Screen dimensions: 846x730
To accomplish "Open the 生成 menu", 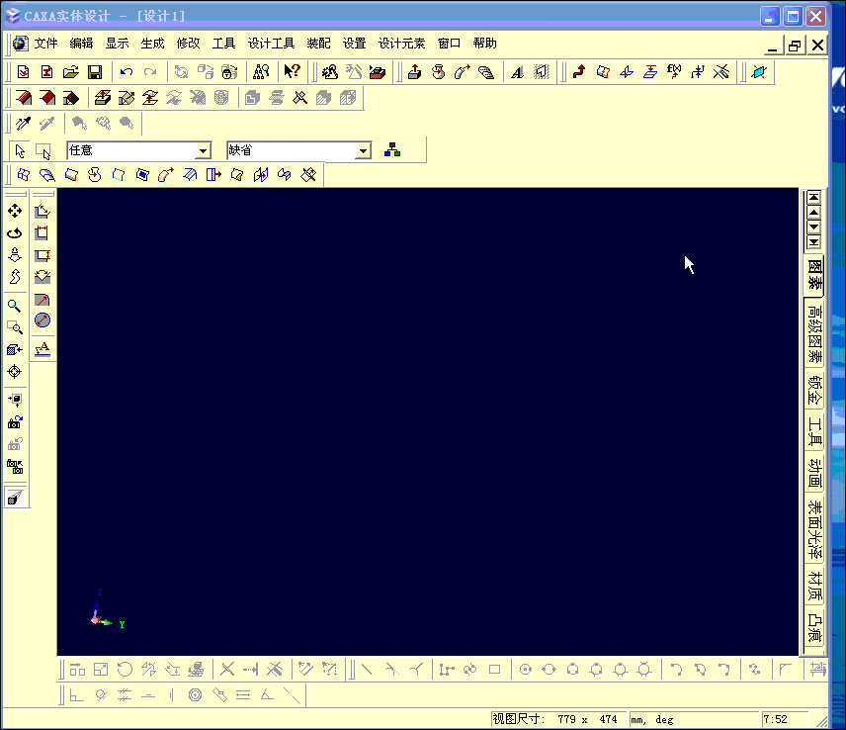I will pyautogui.click(x=152, y=44).
